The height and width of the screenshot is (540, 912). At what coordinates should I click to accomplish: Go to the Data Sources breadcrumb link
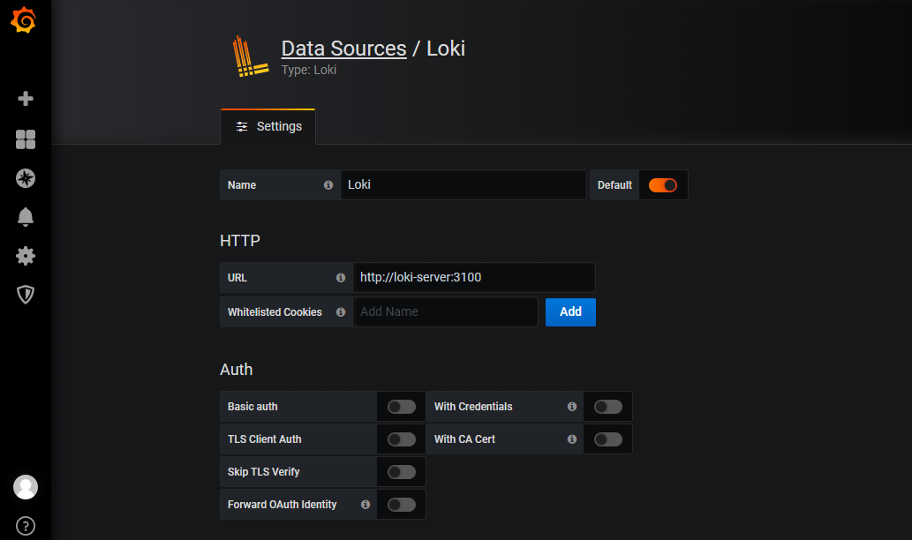343,49
